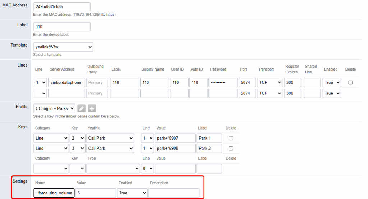This screenshot has width=368, height=199.
Task: Click the https link under MAC address
Action: point(110,15)
